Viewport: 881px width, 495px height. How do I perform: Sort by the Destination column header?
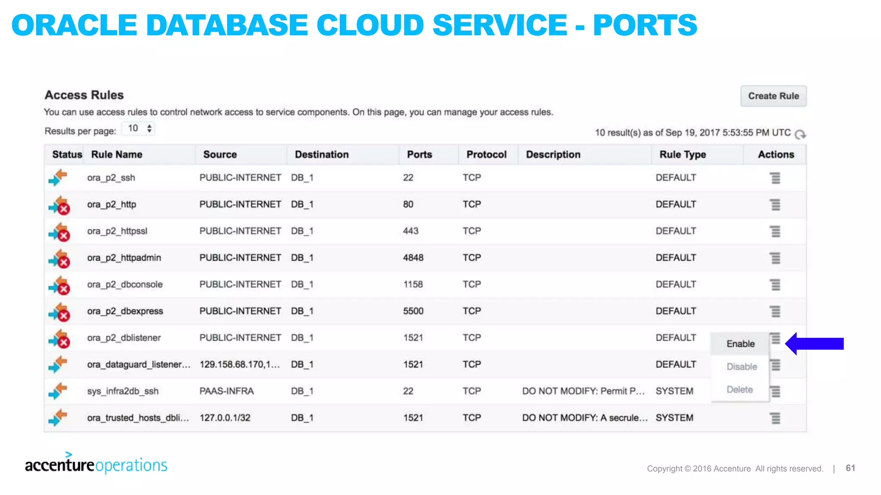322,155
